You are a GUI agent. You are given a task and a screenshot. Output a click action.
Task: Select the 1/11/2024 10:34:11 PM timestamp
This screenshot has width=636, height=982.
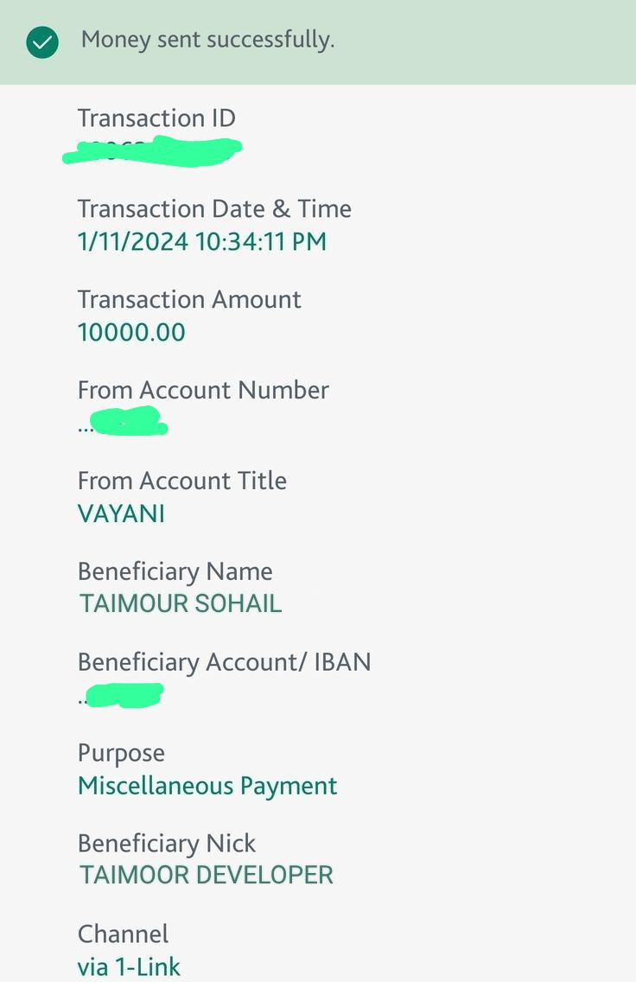(202, 242)
